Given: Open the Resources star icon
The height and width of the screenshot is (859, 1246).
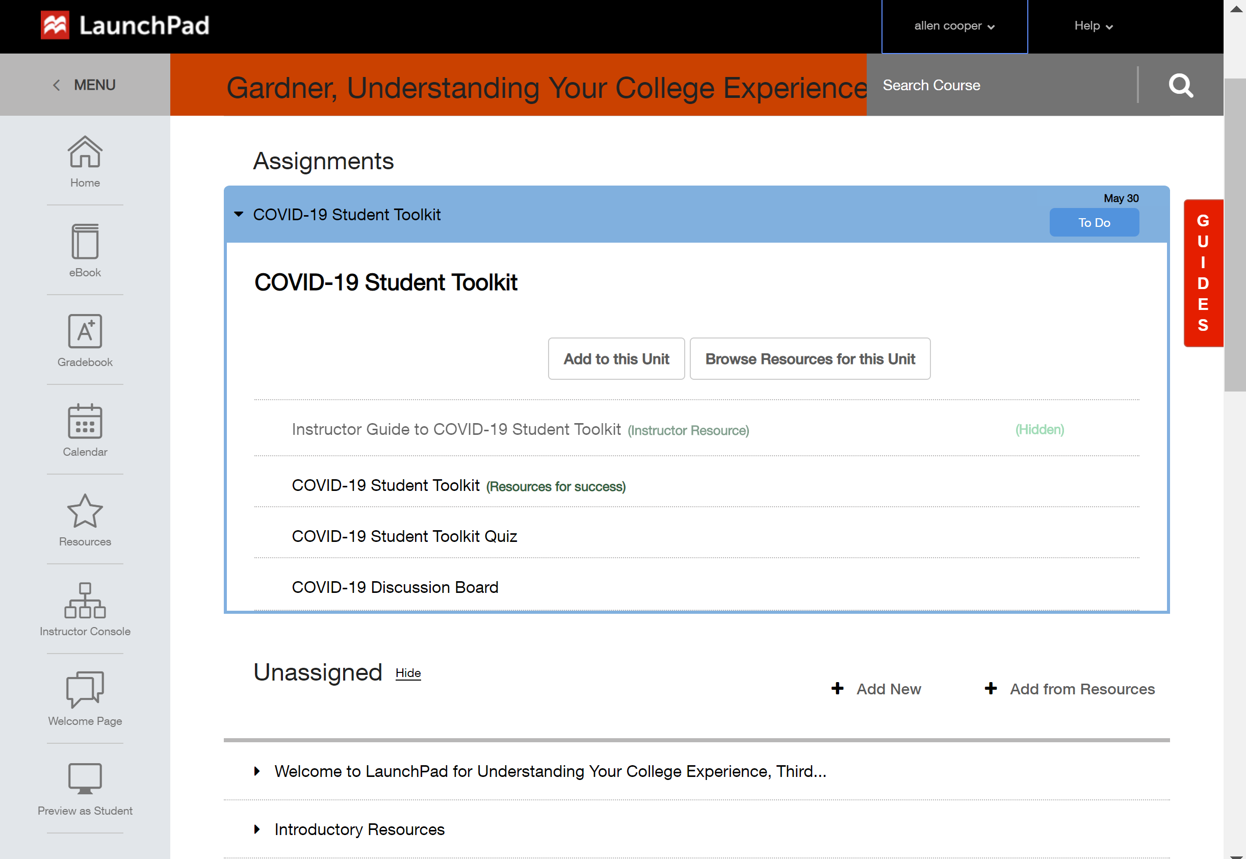Looking at the screenshot, I should (x=85, y=511).
